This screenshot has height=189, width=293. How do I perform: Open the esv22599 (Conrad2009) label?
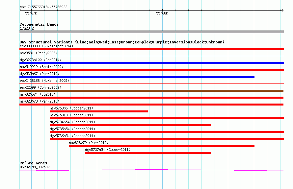click(x=40, y=87)
